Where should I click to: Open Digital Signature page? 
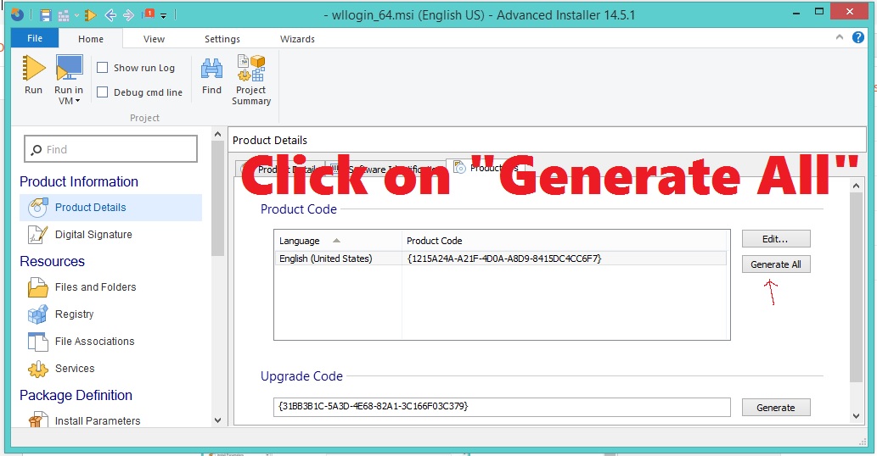[x=93, y=235]
